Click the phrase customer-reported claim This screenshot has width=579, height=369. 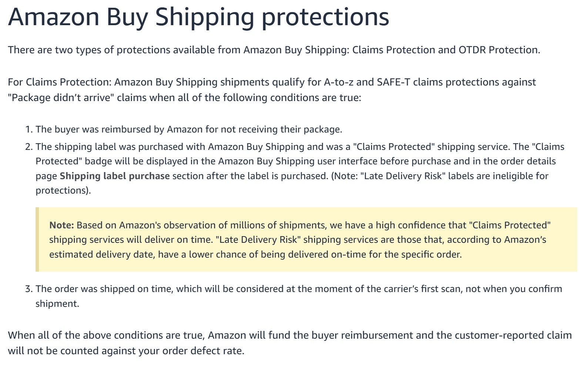pos(513,335)
